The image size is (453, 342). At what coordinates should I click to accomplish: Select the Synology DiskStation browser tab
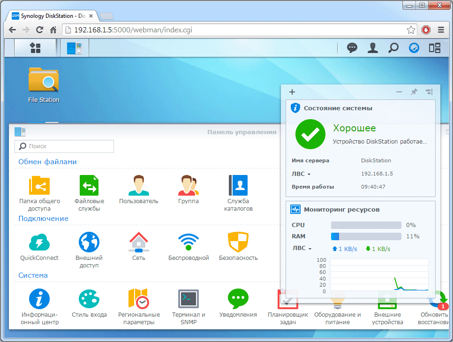[x=53, y=16]
